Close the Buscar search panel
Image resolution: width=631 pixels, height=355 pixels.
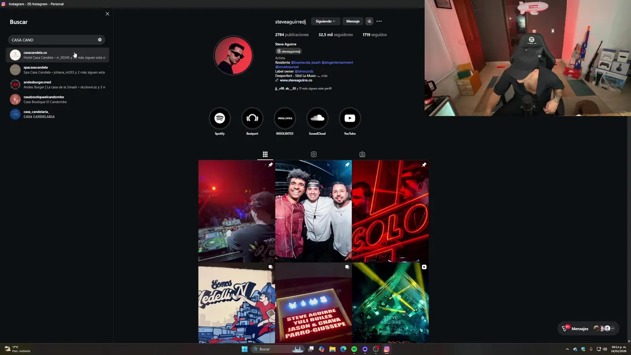tap(107, 14)
